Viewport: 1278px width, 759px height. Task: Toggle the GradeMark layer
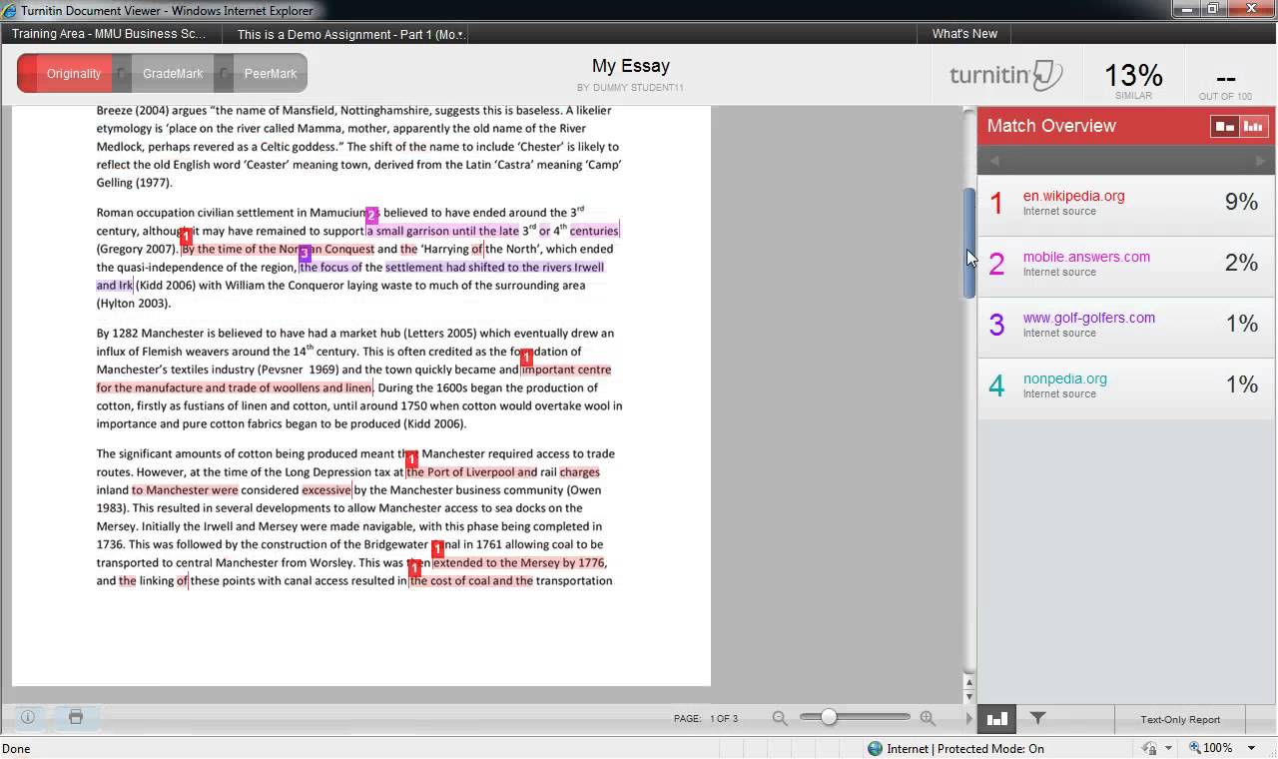(172, 74)
